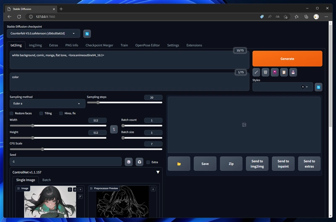Open the browser profile avatar
This screenshot has height=222, width=336.
pyautogui.click(x=316, y=16)
